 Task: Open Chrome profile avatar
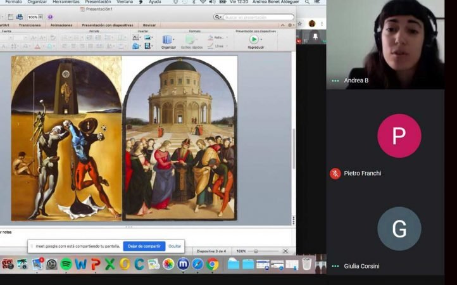(x=312, y=23)
